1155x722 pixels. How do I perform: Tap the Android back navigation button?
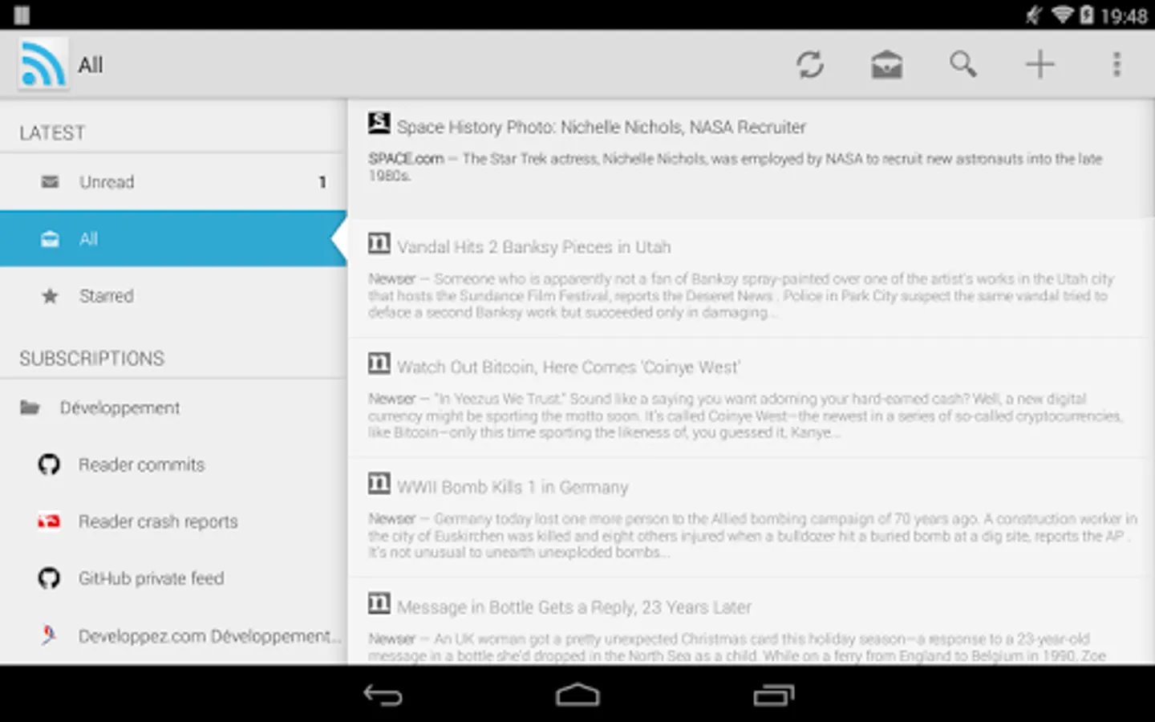pos(383,695)
